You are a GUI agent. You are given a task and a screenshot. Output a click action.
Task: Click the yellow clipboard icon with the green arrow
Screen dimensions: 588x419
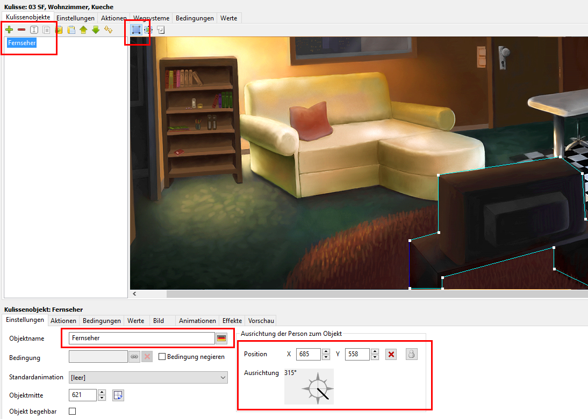point(59,30)
